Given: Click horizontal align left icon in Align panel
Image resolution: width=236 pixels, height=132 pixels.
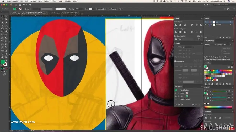Looking at the screenshot, I should pyautogui.click(x=176, y=25).
